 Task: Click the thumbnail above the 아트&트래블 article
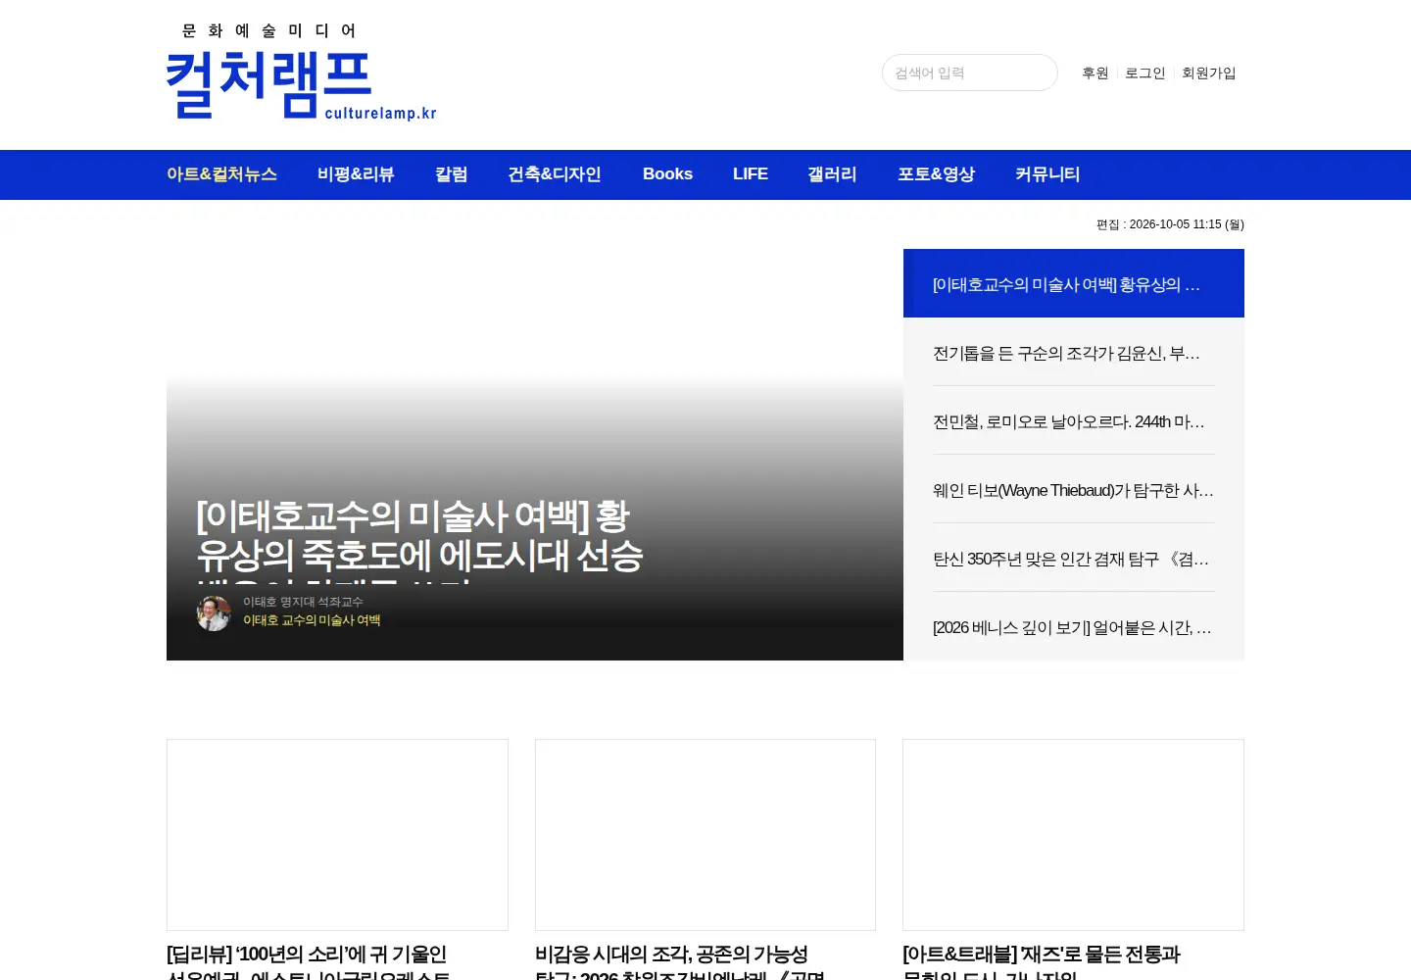point(1073,835)
